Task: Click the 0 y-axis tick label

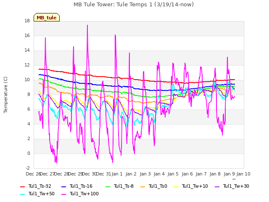Action: [29, 153]
